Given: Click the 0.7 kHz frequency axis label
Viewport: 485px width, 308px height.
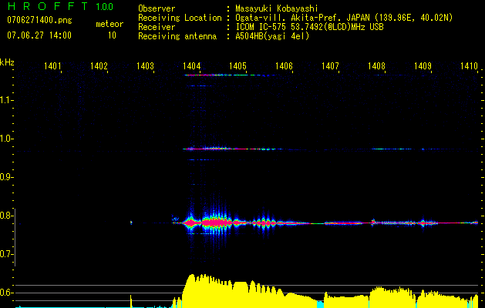Looking at the screenshot, I should [x=6, y=254].
